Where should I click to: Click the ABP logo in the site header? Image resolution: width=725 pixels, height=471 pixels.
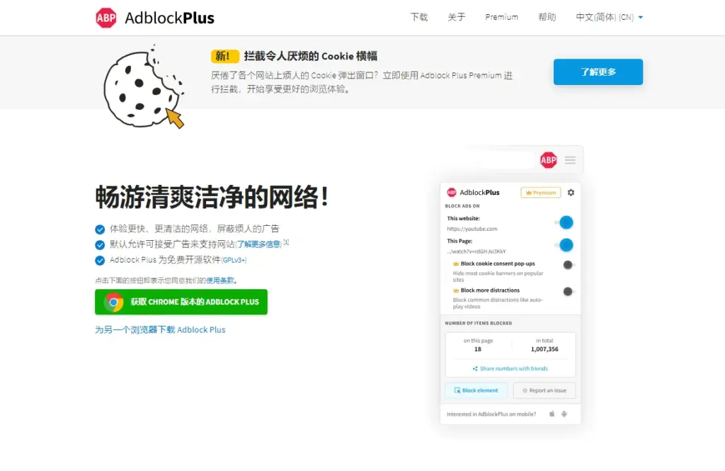point(106,18)
